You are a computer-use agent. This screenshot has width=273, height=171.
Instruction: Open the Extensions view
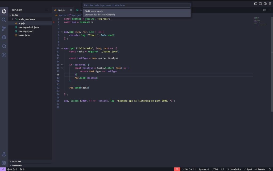[x=4, y=46]
